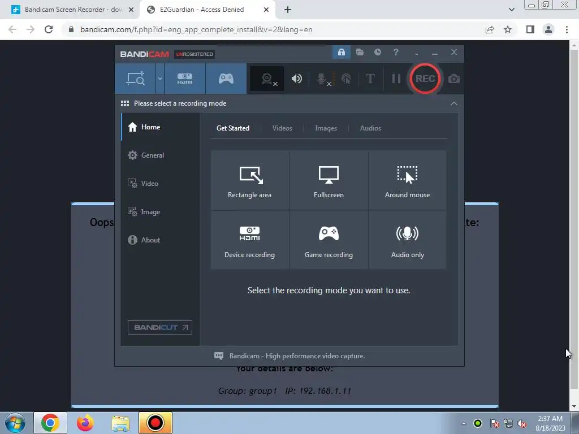Launch Firefox from taskbar
The width and height of the screenshot is (579, 434).
pyautogui.click(x=85, y=423)
